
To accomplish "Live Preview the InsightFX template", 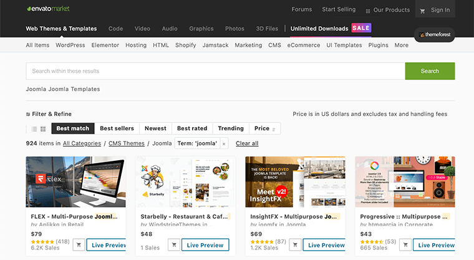I will [324, 245].
